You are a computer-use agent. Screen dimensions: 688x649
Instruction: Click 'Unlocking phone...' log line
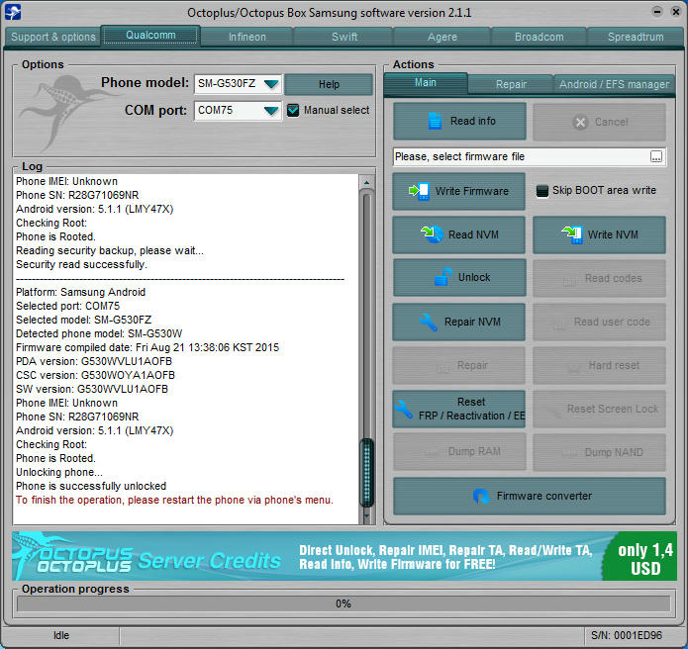pyautogui.click(x=59, y=472)
